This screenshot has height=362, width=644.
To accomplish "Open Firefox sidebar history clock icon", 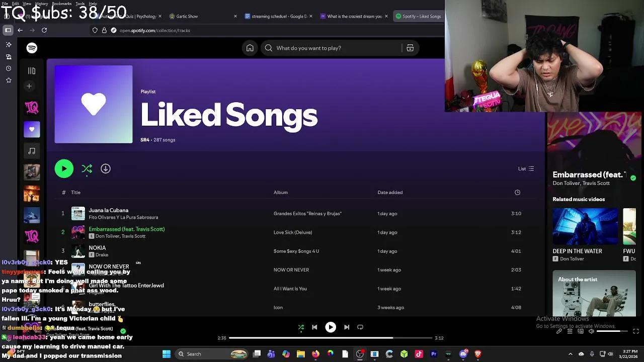I will (9, 68).
